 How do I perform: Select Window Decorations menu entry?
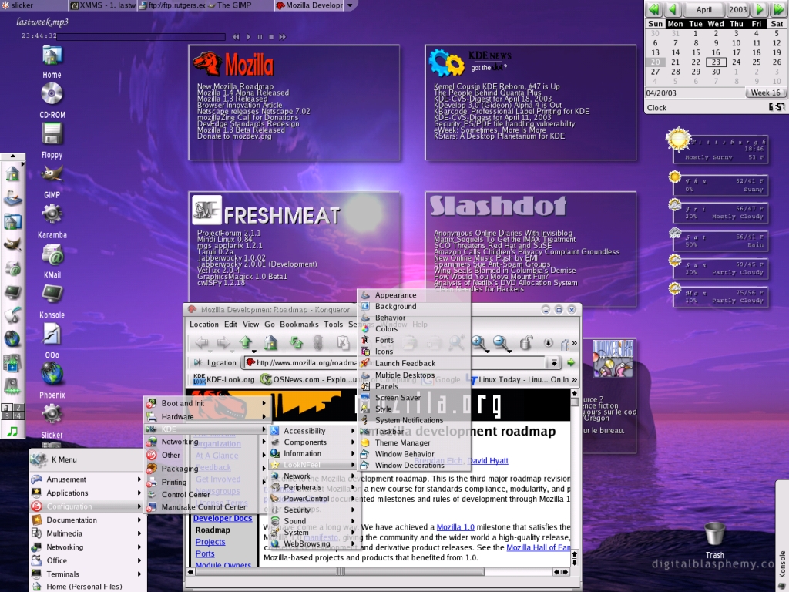coord(414,465)
